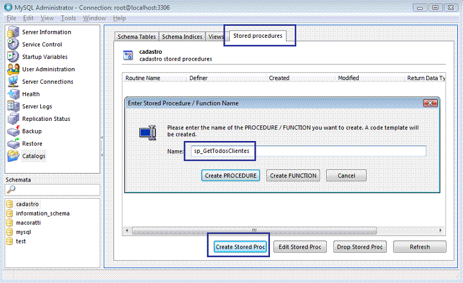This screenshot has height=283, width=463.
Task: Switch to the Views tab
Action: coord(215,37)
